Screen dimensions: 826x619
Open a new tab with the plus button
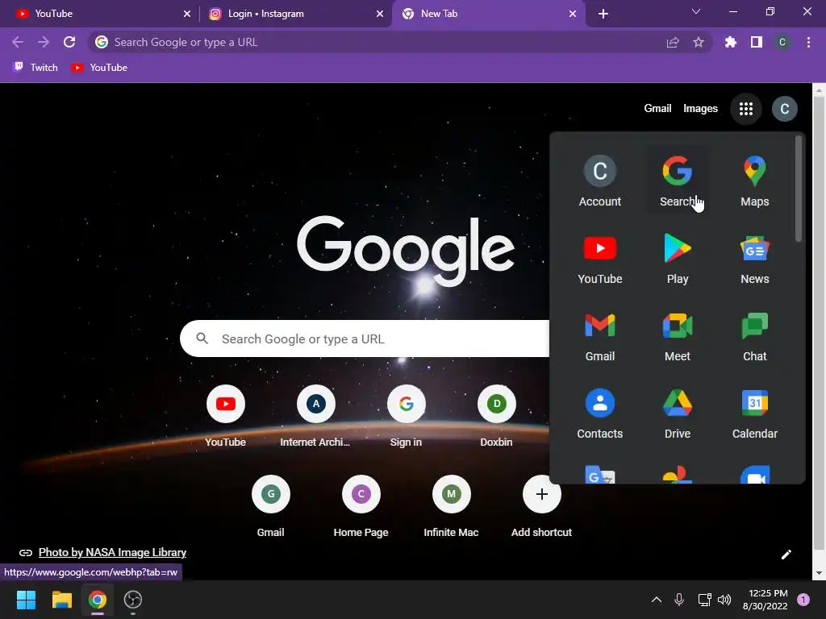[x=603, y=14]
